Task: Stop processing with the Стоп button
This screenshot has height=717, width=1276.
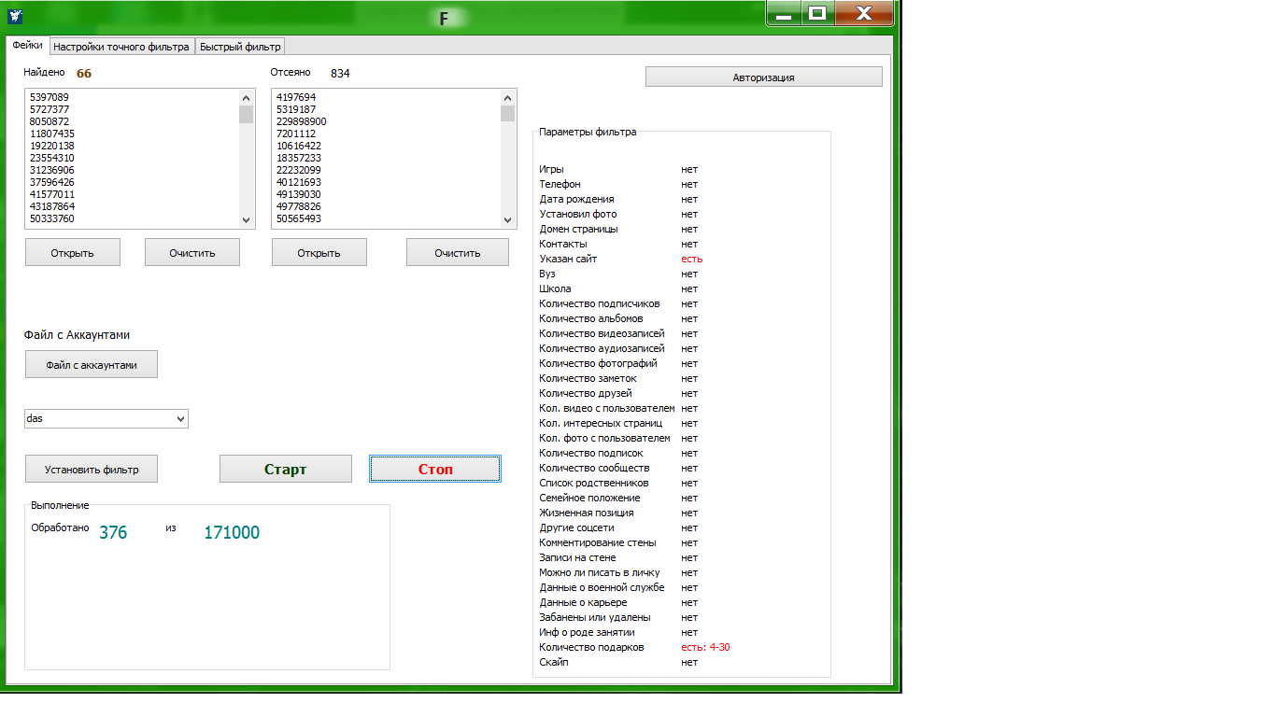Action: (435, 470)
